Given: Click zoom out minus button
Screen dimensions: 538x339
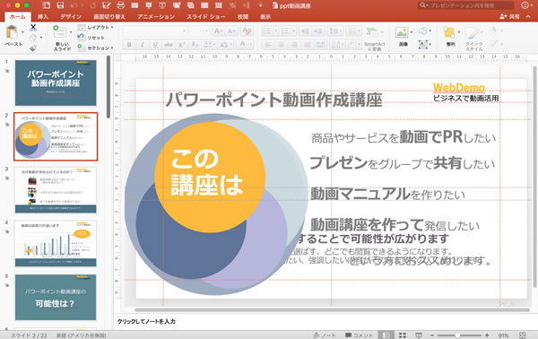Looking at the screenshot, I should click(432, 335).
